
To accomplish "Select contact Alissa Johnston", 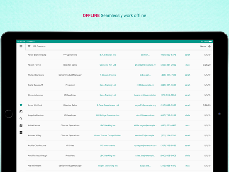I will click(x=35, y=95).
